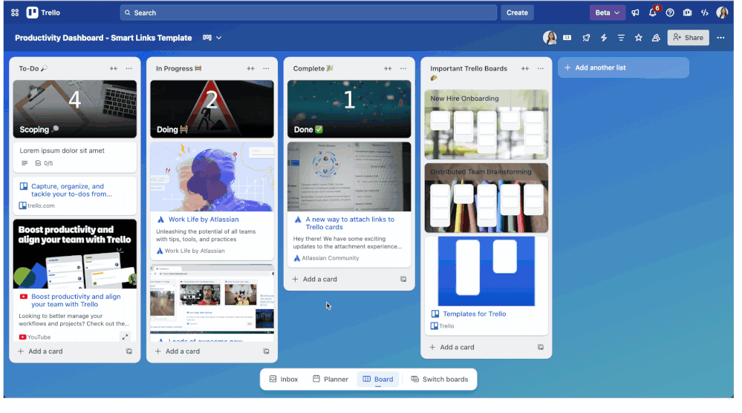Open the calendar power-up icon
This screenshot has height=413, width=742.
567,38
